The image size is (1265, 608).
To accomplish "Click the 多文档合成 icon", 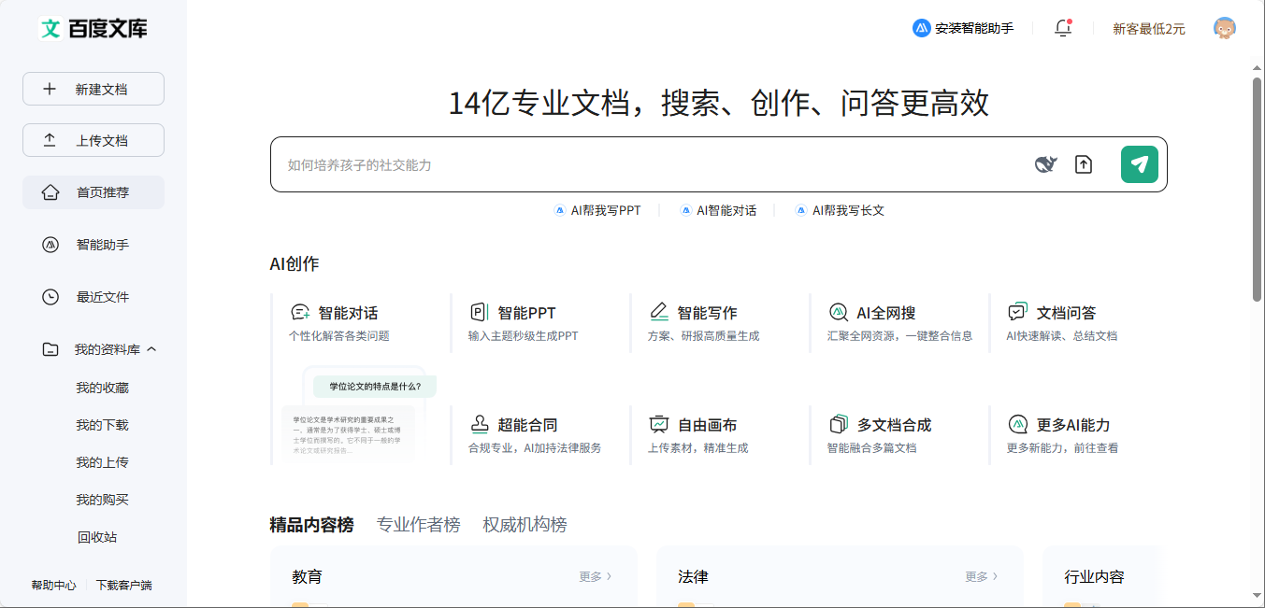I will 839,424.
